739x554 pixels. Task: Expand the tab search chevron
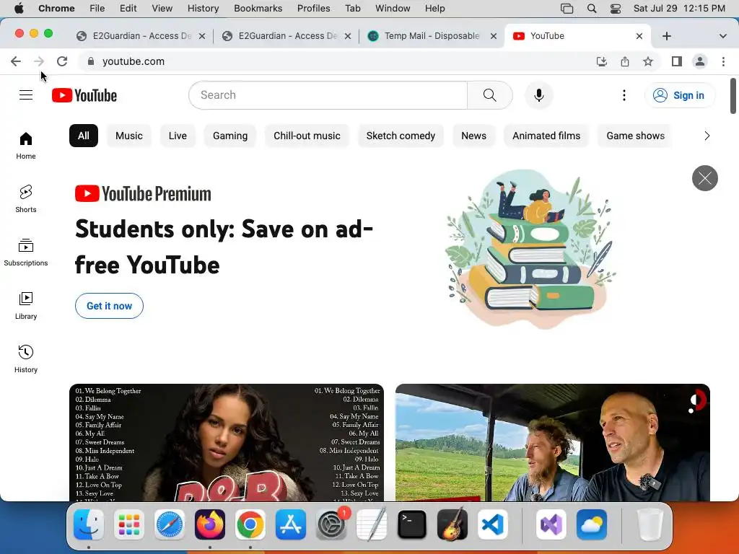(722, 36)
